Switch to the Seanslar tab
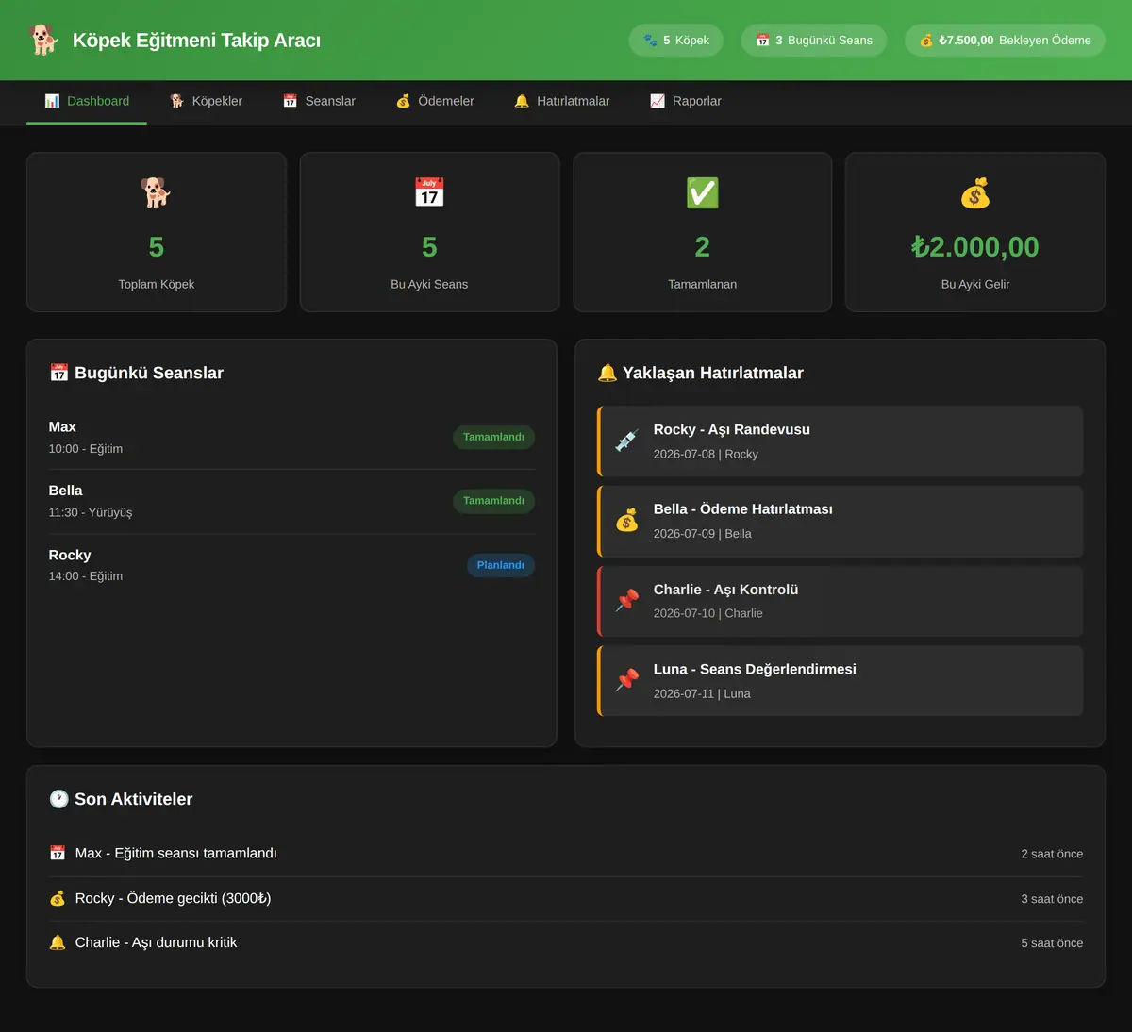The height and width of the screenshot is (1032, 1132). (x=319, y=101)
